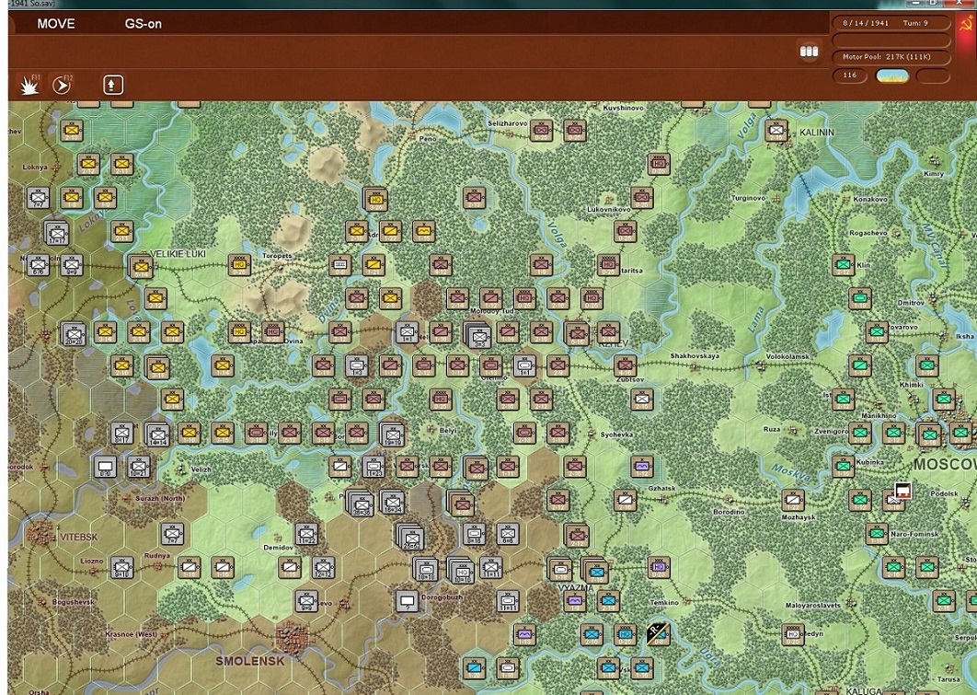Image resolution: width=977 pixels, height=695 pixels.
Task: Select the yellow unit stack at Velikie Luki
Action: 141,266
